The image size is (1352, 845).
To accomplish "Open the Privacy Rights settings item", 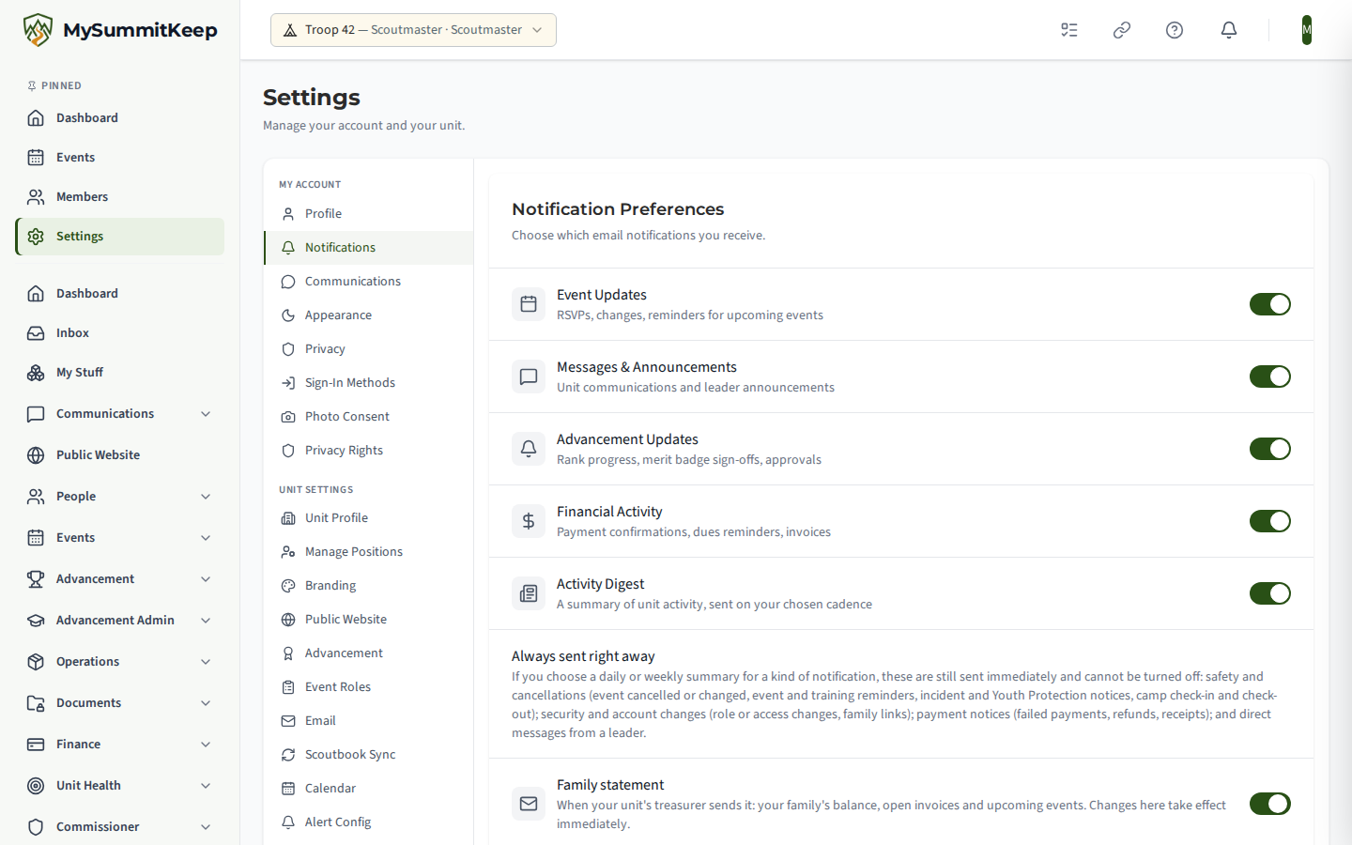I will (x=368, y=451).
